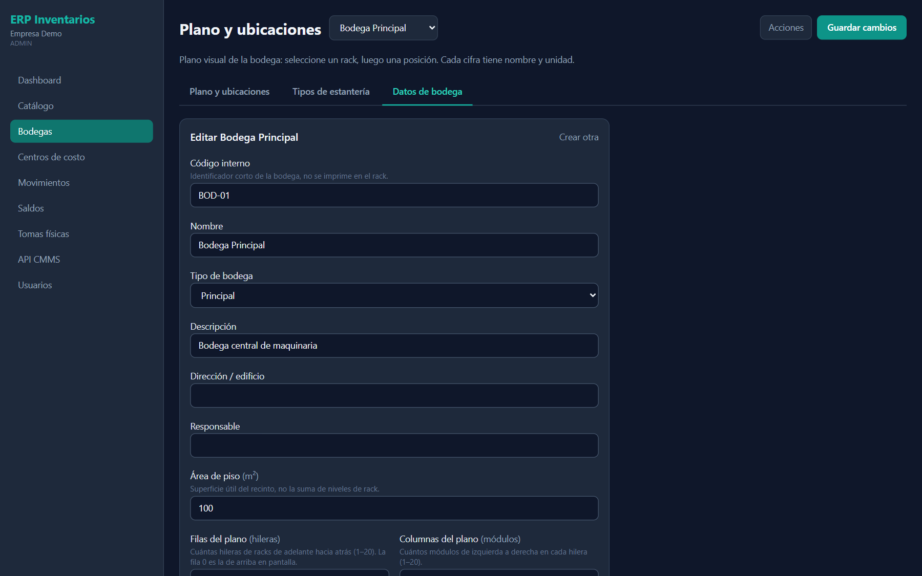Focus the Nombre input field
This screenshot has width=922, height=576.
click(394, 245)
